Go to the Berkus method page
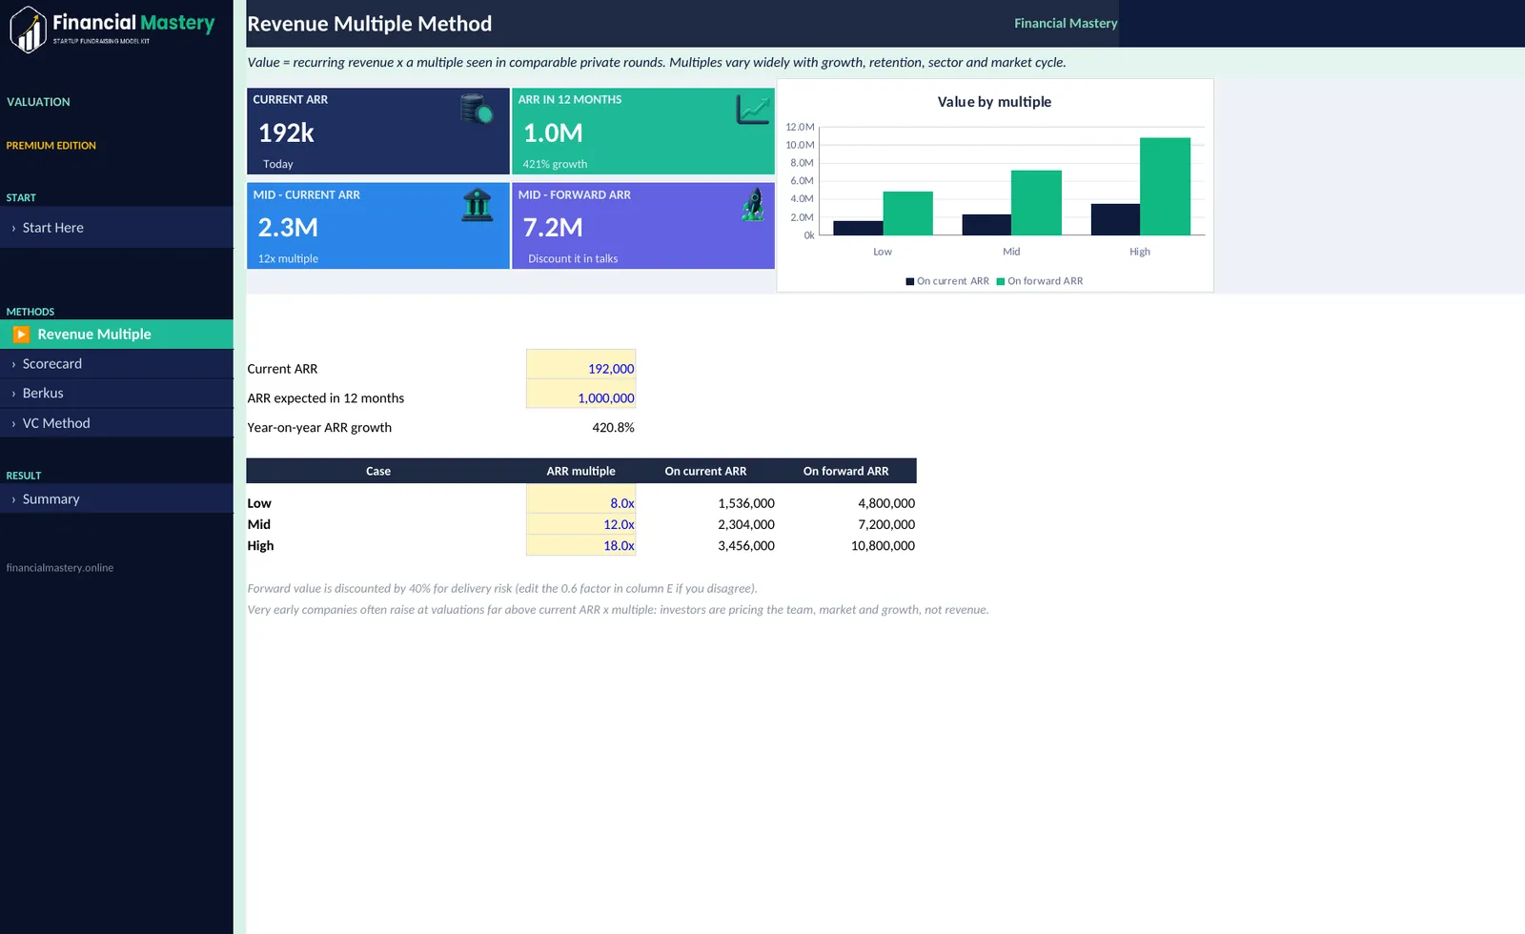Image resolution: width=1525 pixels, height=934 pixels. tap(116, 394)
